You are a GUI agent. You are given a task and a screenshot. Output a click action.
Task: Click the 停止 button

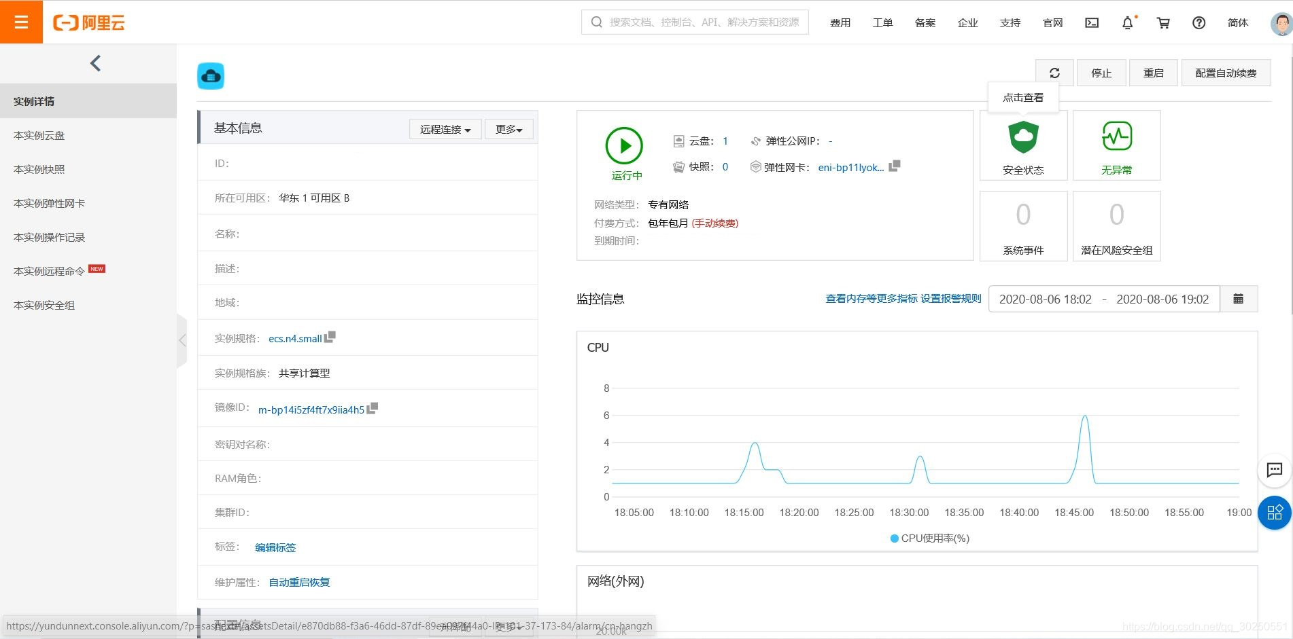(x=1101, y=73)
